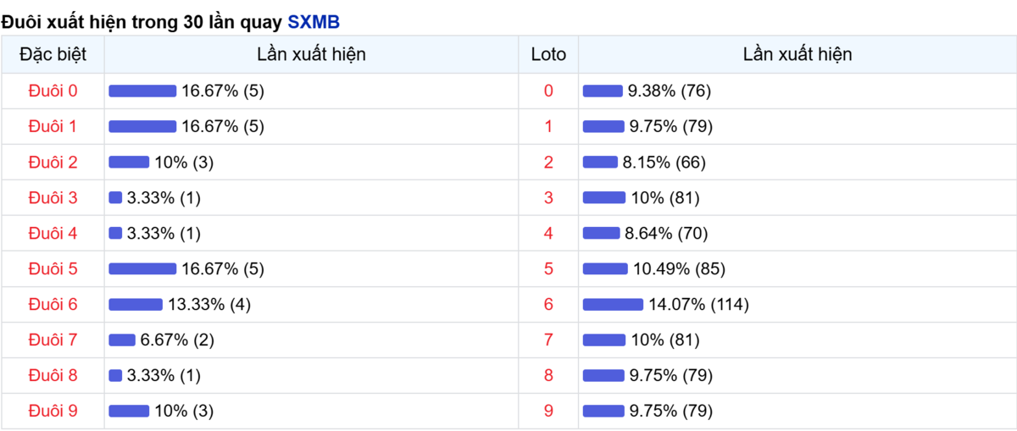Click the Loto 2 bar showing 8.15%
This screenshot has width=1017, height=431.
tap(601, 162)
